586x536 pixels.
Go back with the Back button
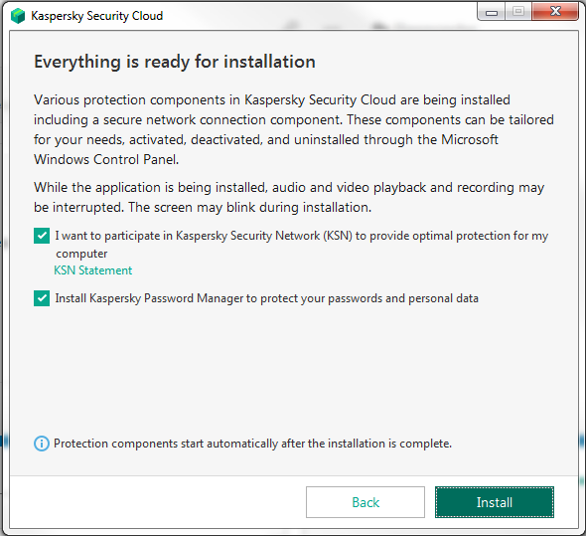click(x=366, y=502)
